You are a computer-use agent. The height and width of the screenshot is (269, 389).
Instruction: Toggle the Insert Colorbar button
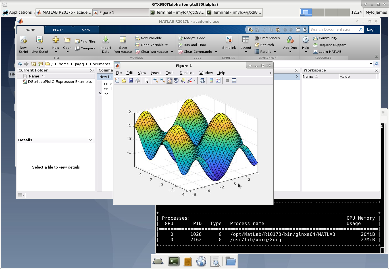[x=211, y=81]
